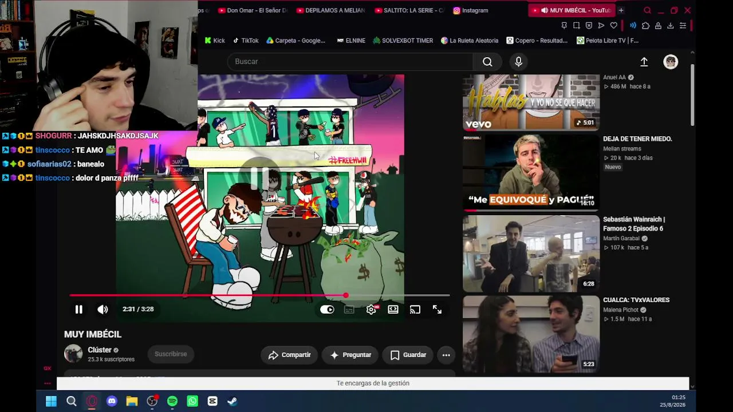
Task: Open the 'Carpeta - Google...' bookmark
Action: (295, 41)
